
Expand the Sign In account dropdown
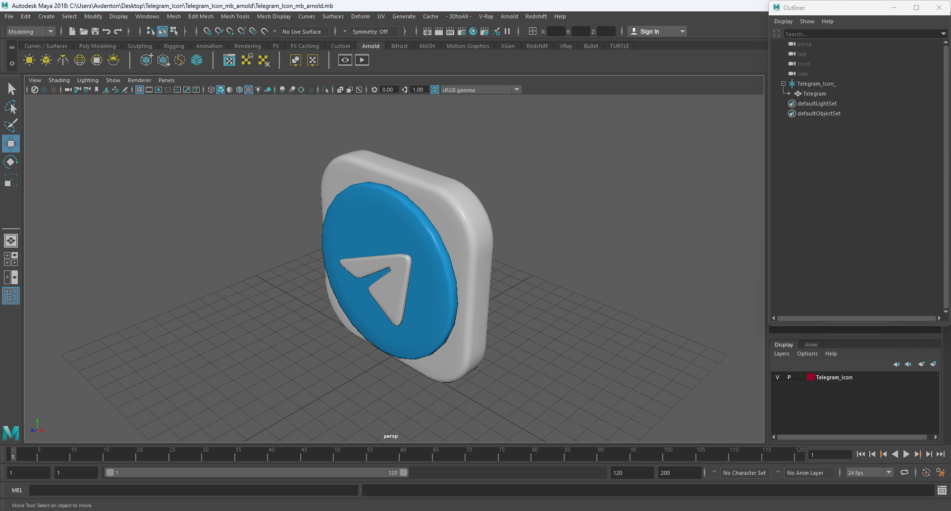click(657, 31)
